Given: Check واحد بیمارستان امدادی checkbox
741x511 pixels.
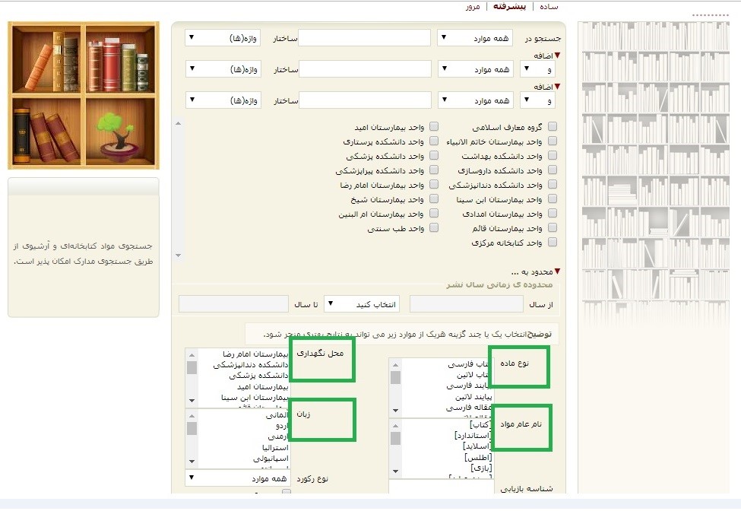Looking at the screenshot, I should pos(553,213).
